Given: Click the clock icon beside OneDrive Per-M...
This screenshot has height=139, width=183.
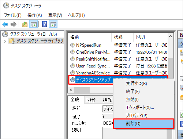Looking at the screenshot, I should pyautogui.click(x=72, y=52).
